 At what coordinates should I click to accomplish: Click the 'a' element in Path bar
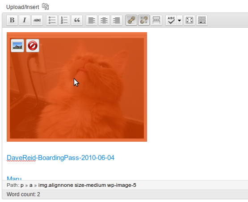(31, 185)
